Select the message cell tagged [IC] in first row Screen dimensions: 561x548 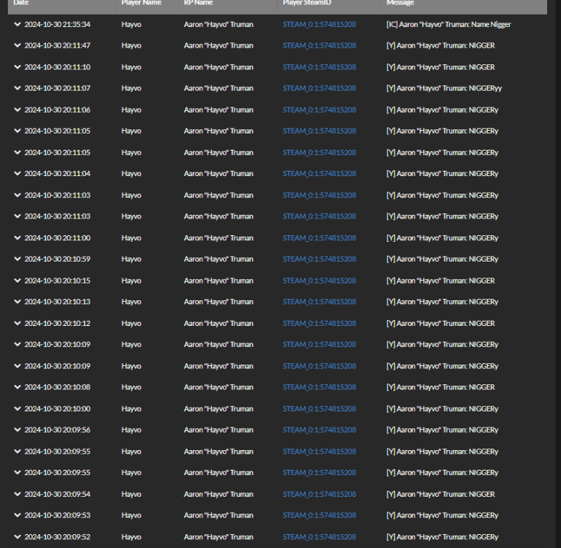(x=448, y=24)
